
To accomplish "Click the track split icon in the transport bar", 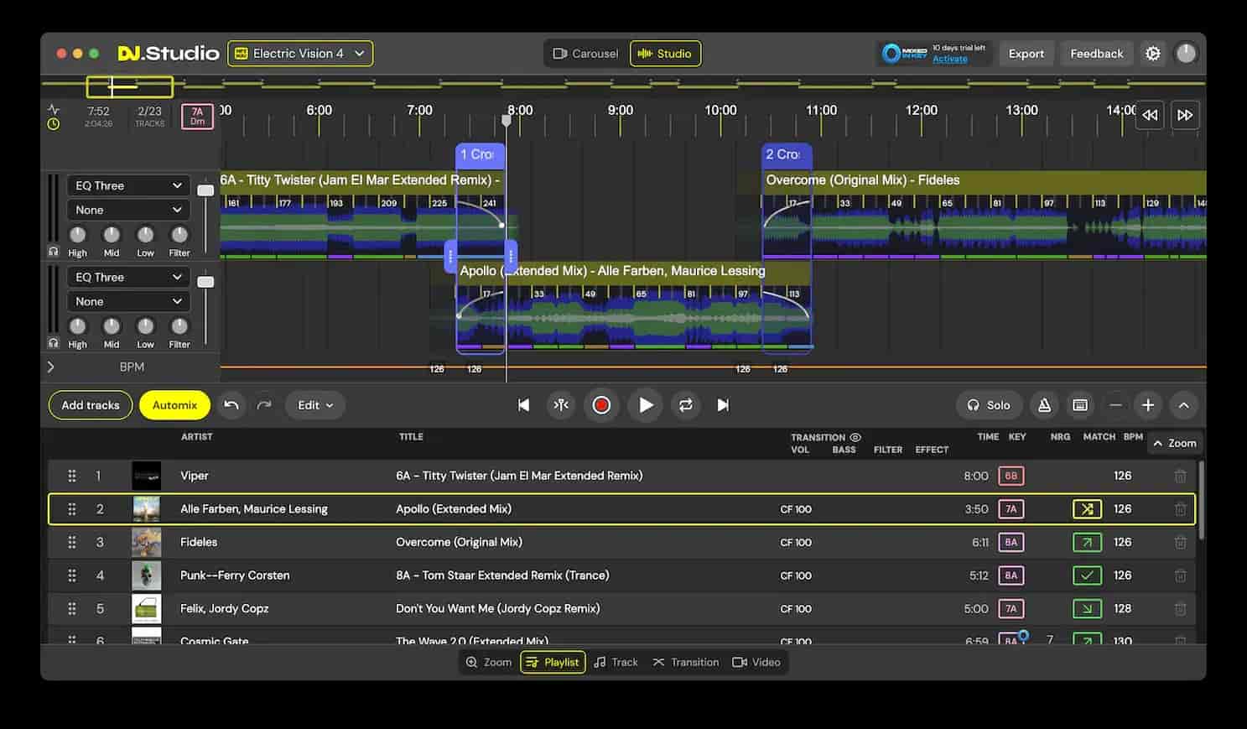I will coord(561,405).
